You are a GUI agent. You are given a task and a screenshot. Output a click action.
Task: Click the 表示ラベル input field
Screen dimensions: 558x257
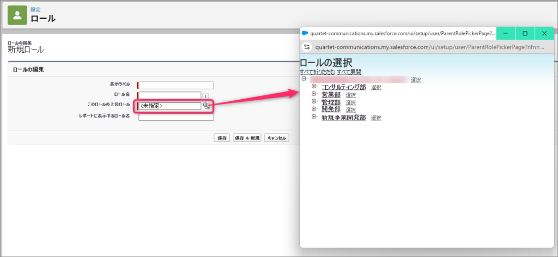coord(176,85)
